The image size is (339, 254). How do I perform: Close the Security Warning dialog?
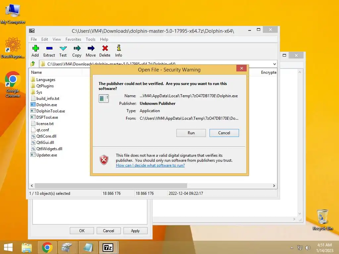(x=241, y=68)
